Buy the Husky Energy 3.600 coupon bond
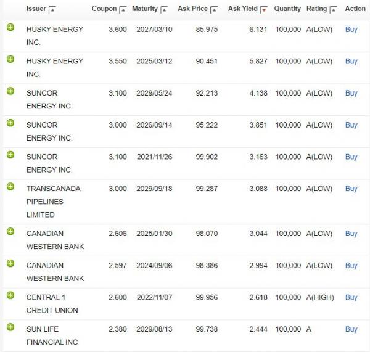 pos(351,30)
